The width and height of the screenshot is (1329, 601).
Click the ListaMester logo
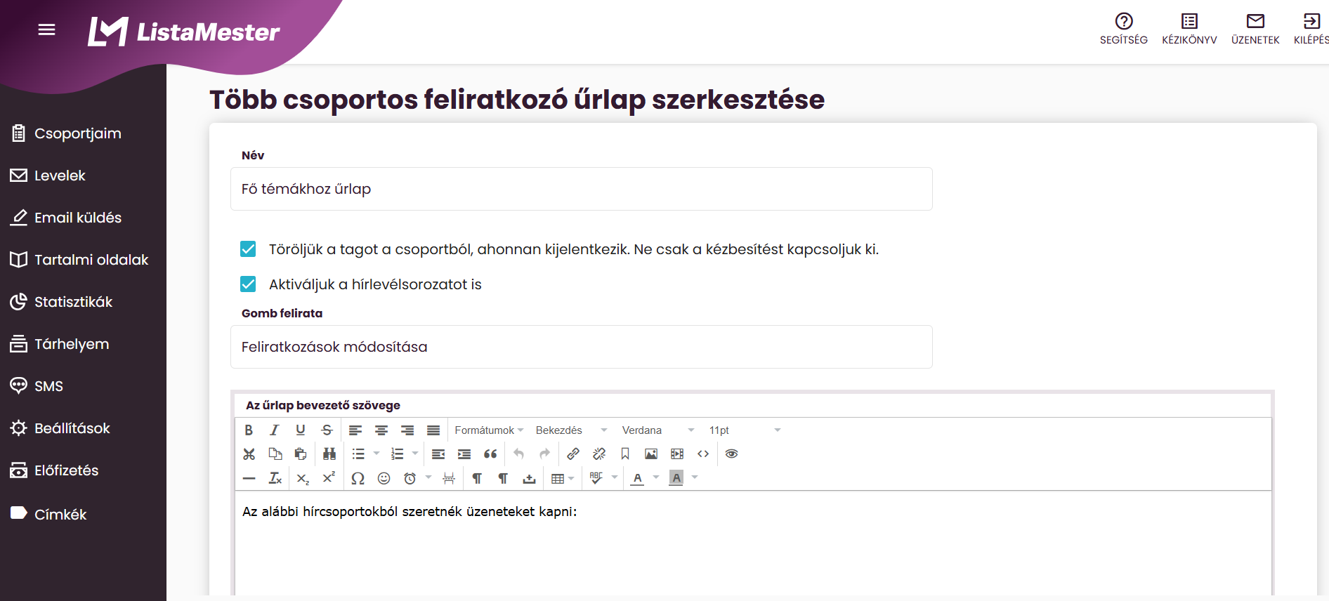click(x=183, y=32)
